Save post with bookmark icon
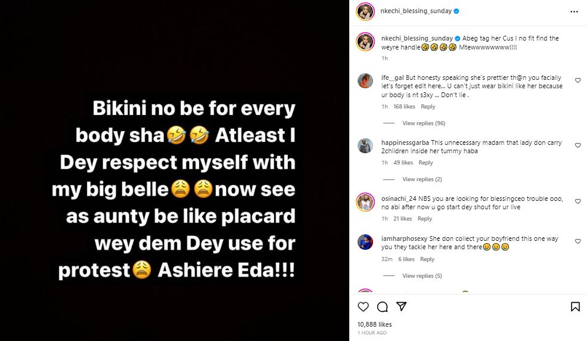The image size is (587, 341). (x=575, y=306)
